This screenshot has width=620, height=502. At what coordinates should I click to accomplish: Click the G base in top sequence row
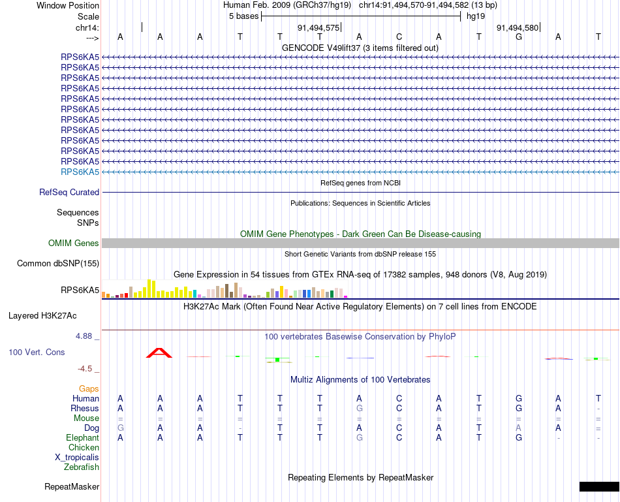[519, 37]
